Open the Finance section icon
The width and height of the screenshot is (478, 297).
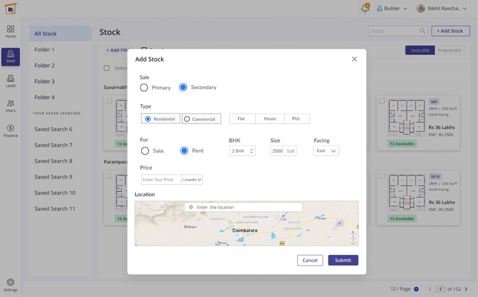(x=11, y=131)
